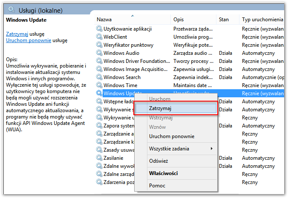Click the Usługi (lokalne) header title
The height and width of the screenshot is (198, 288).
point(40,11)
